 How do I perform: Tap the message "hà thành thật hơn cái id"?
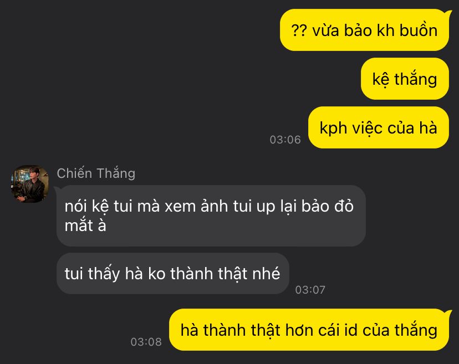pyautogui.click(x=309, y=330)
